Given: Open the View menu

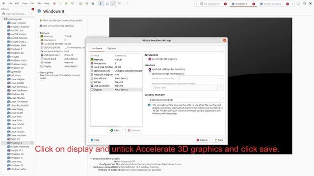Looking at the screenshot, I should tap(25, 3).
